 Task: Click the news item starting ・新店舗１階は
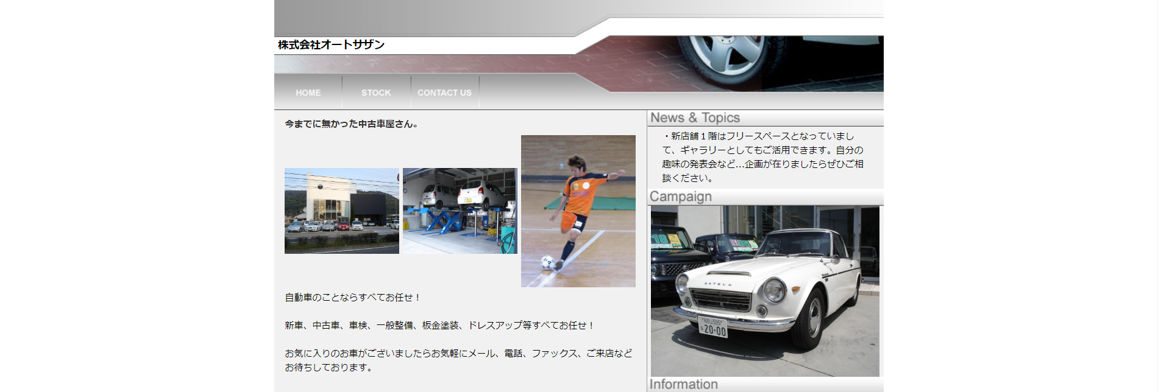pos(763,157)
